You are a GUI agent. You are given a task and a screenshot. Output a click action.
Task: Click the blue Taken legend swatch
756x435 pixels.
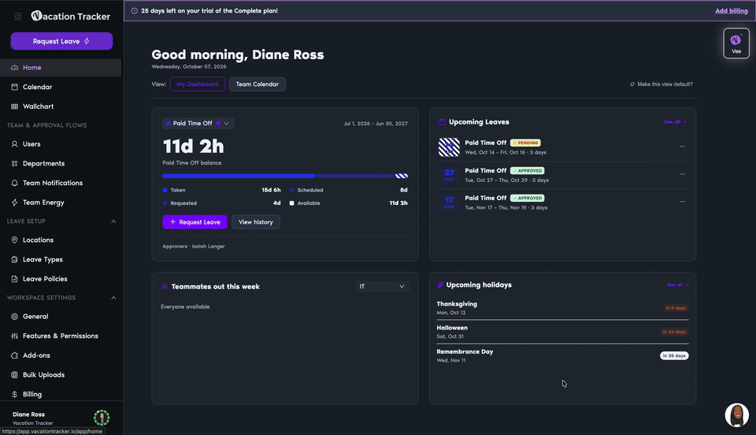[x=165, y=190]
